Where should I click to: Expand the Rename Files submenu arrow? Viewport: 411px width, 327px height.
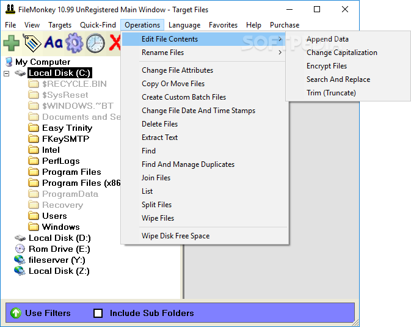(x=280, y=53)
